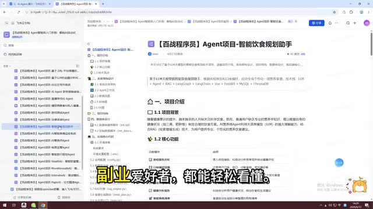373x209 pixels.
Task: Click the tree collapse-all icon beside 目录
Action: coord(78,66)
